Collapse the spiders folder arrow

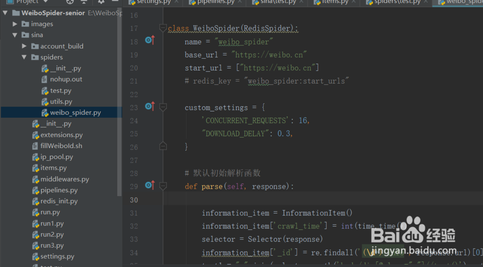click(24, 57)
